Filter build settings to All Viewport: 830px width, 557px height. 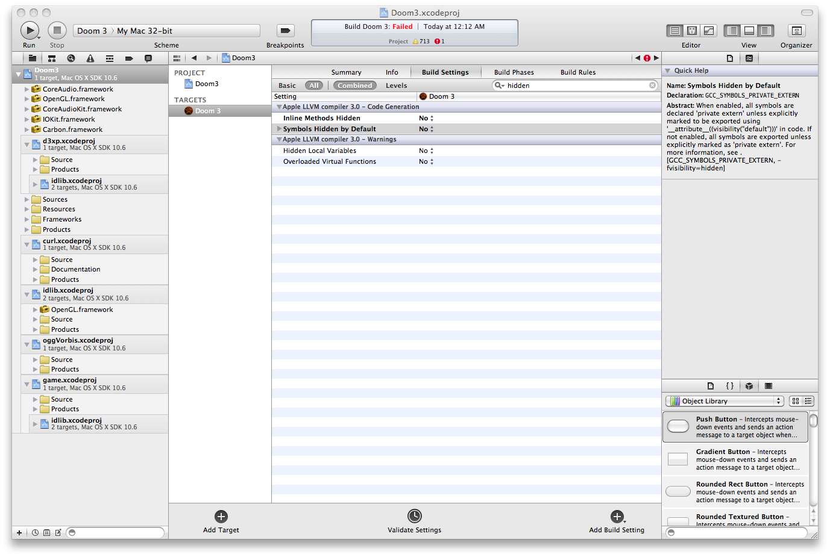tap(314, 86)
